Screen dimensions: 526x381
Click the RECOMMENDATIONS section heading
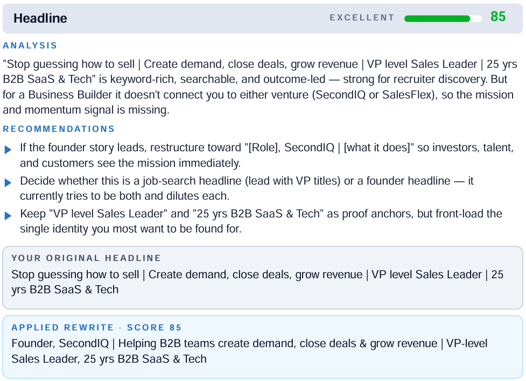[59, 129]
